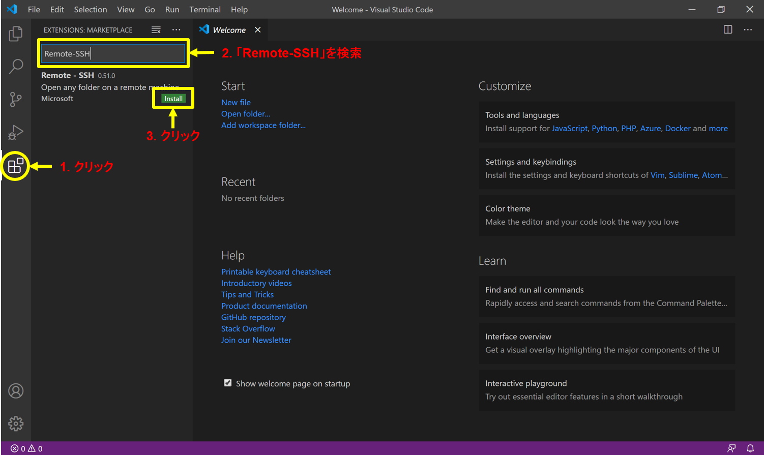This screenshot has height=455, width=764.
Task: Toggle Show welcome page on startup checkbox
Action: [x=228, y=383]
